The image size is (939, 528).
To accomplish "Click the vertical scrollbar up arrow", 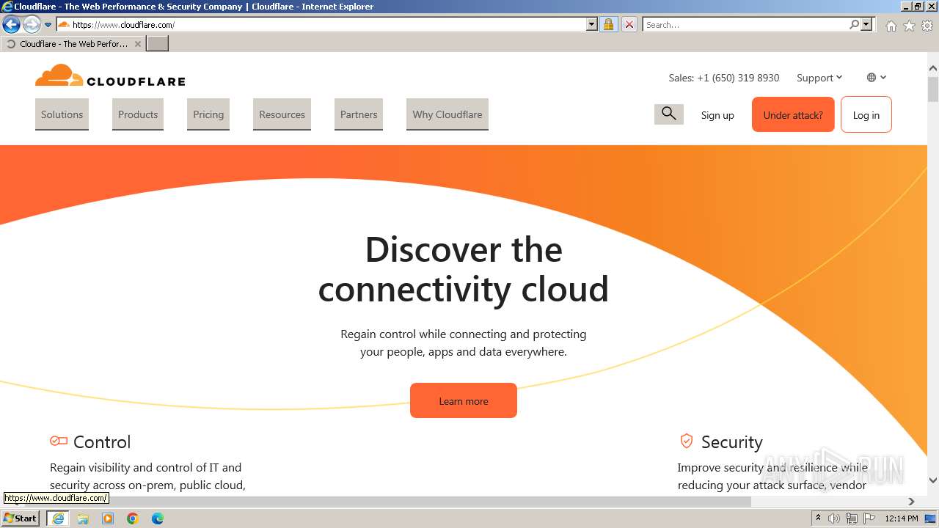I will pyautogui.click(x=933, y=69).
